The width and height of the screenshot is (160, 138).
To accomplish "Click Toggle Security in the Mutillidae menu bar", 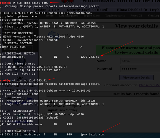I will pos(115,16).
